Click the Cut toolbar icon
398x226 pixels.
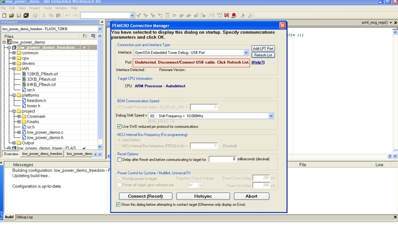click(x=44, y=16)
